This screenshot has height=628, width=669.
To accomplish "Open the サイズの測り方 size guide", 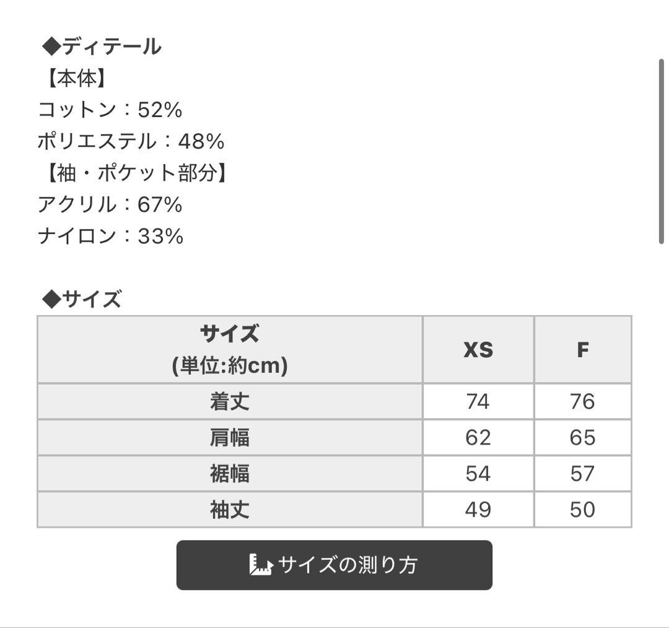I will tap(334, 565).
